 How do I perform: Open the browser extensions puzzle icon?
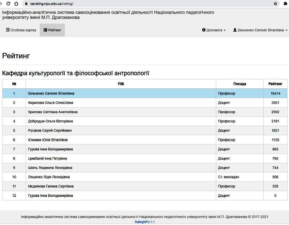pos(285,4)
